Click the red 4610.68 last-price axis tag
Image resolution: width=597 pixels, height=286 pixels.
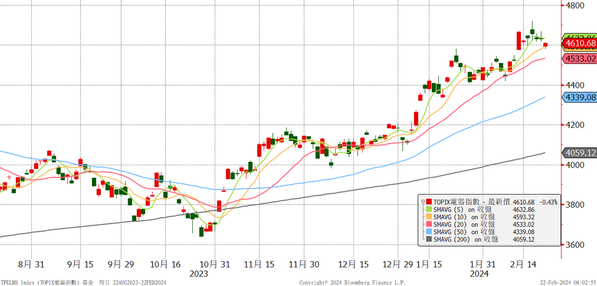(580, 43)
